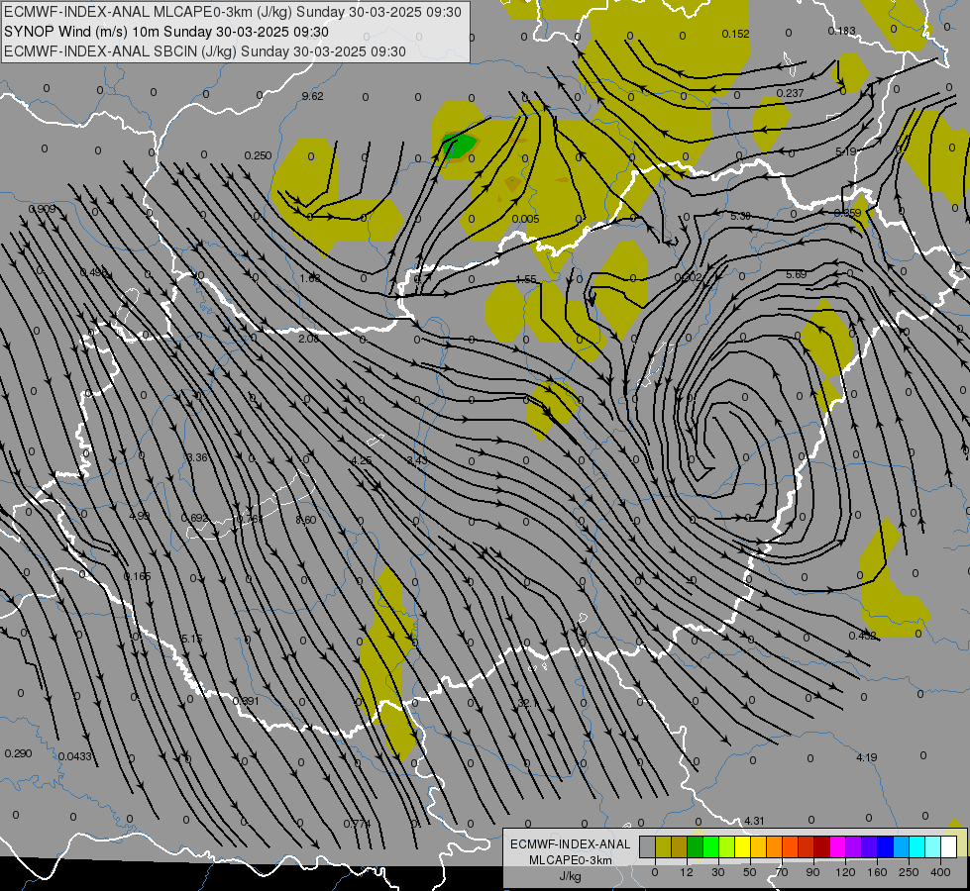Click the legend tick label '250'

tap(909, 872)
